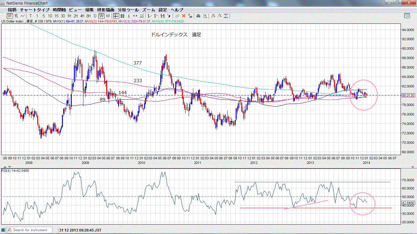Click the blue square status bar icon
The height and width of the screenshot is (234, 417).
click(x=3, y=230)
